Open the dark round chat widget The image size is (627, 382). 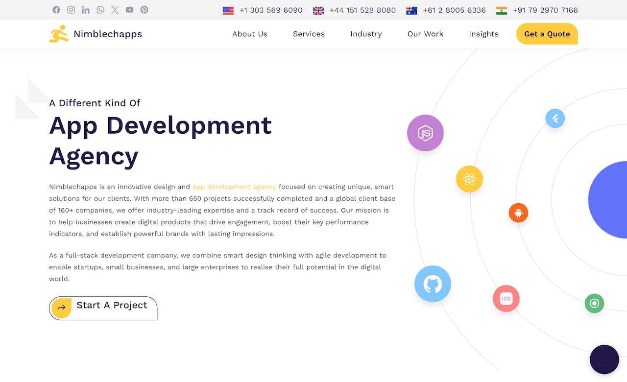coord(604,359)
